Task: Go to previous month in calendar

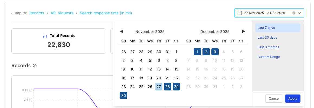Action: click(122, 32)
